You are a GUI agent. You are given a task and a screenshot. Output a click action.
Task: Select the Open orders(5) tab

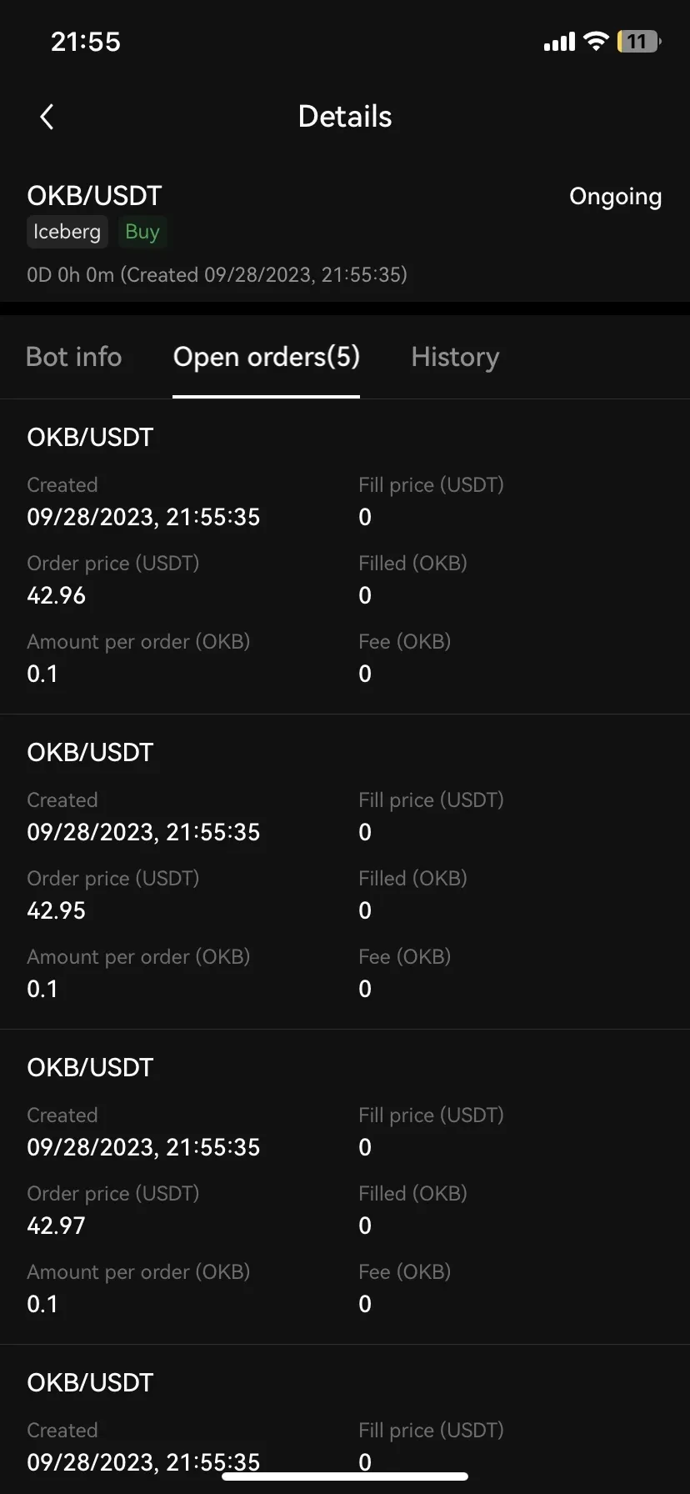pos(266,357)
